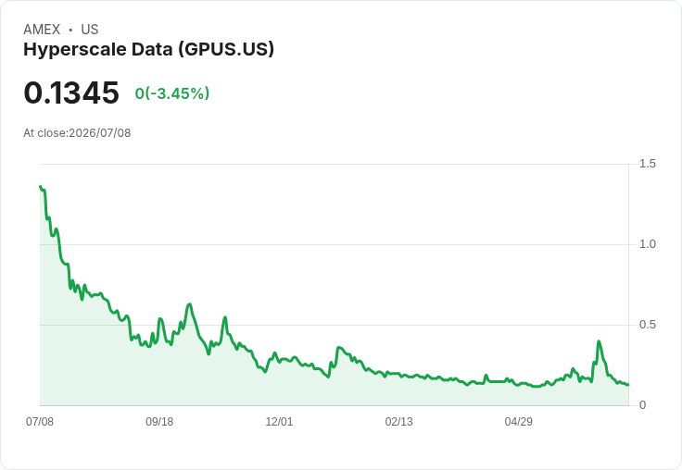Click the 0.5 y-axis label

(x=647, y=325)
